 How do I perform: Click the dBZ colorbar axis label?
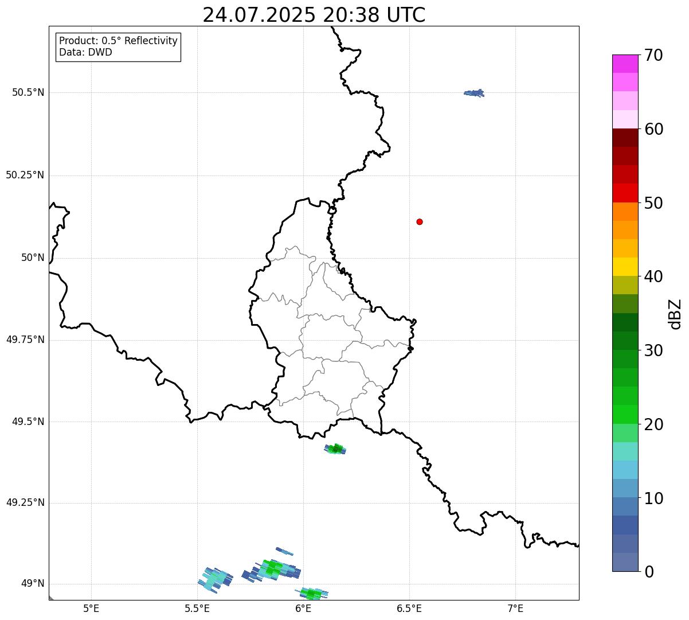pyautogui.click(x=675, y=314)
